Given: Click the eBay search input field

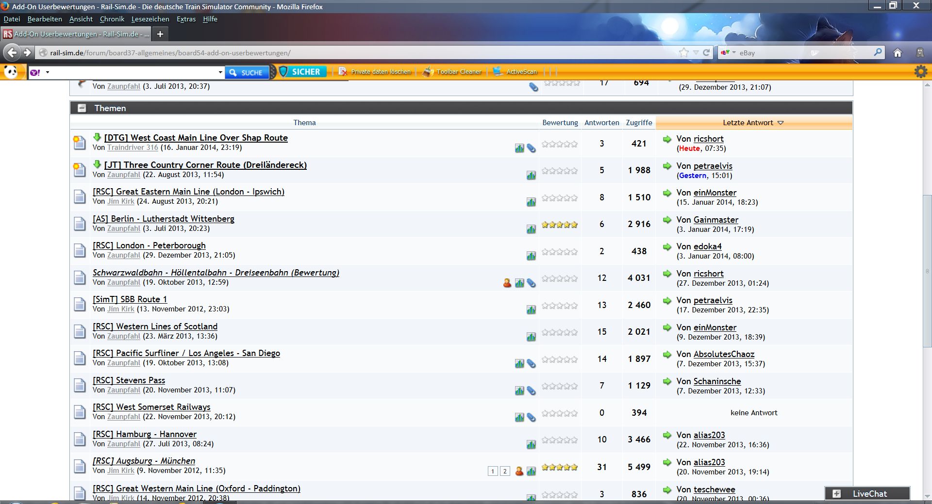Looking at the screenshot, I should pyautogui.click(x=804, y=52).
